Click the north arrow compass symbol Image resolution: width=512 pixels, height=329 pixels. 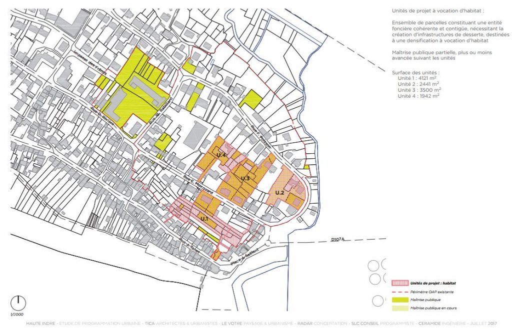[18, 302]
